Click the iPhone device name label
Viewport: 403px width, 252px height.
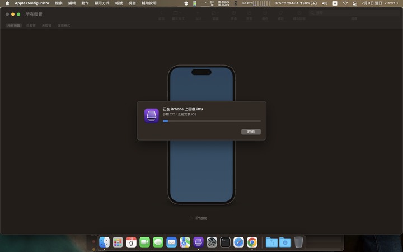click(201, 218)
